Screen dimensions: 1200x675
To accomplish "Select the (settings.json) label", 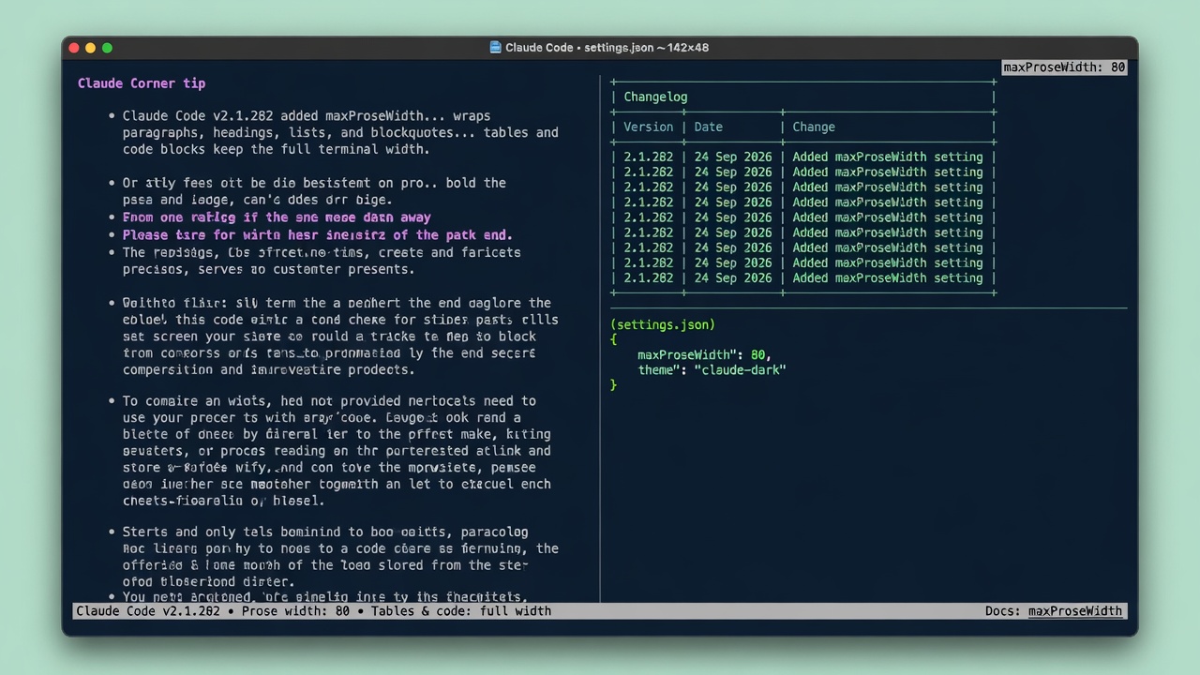I will pyautogui.click(x=663, y=324).
